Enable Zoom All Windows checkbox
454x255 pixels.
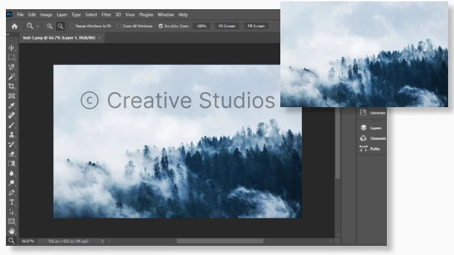[119, 26]
